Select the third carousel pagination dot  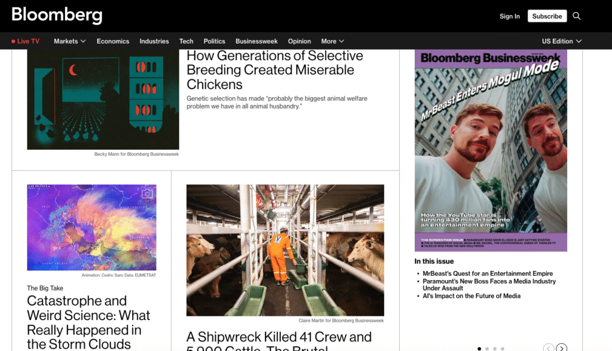point(495,349)
